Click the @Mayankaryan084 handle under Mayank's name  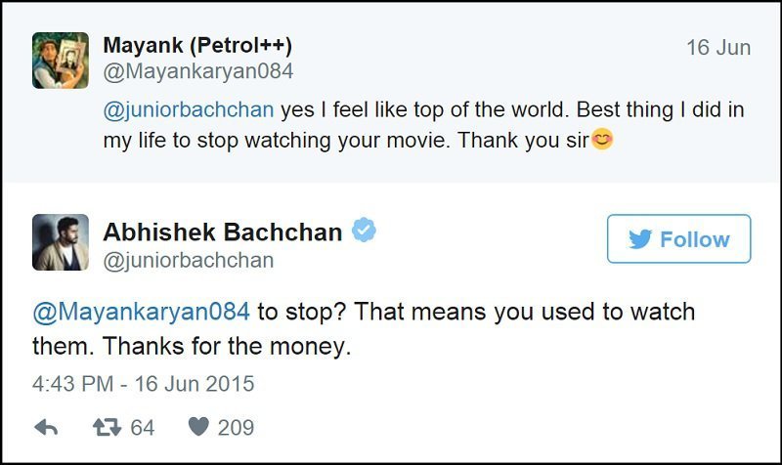click(197, 72)
